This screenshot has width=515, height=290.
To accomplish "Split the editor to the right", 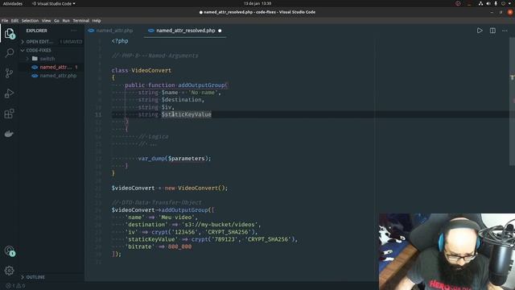I will [x=492, y=31].
